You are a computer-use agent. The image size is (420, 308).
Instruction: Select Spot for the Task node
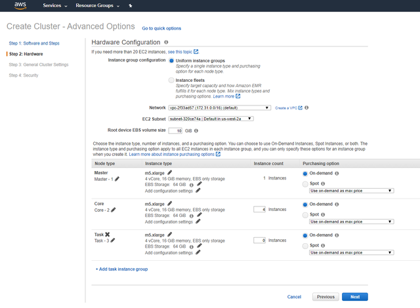coord(305,246)
